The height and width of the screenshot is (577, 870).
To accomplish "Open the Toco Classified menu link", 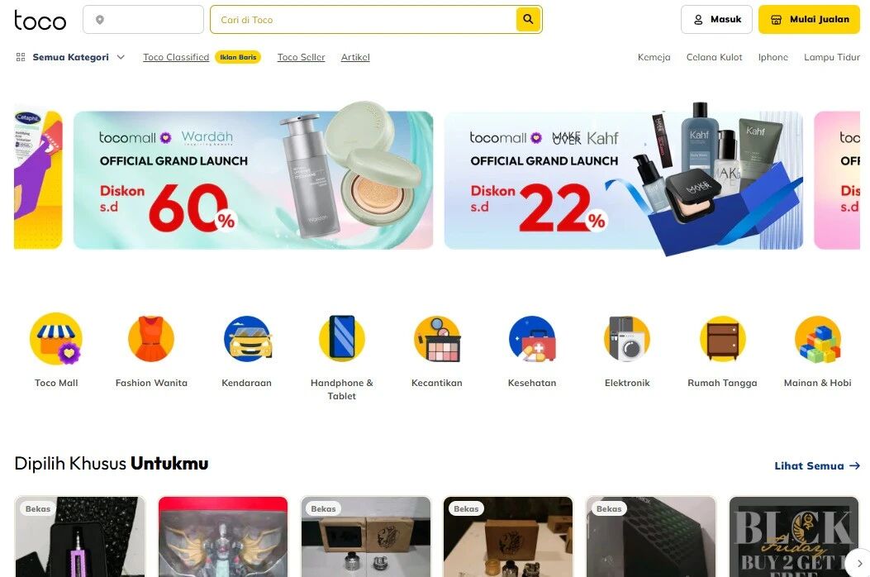I will click(176, 57).
